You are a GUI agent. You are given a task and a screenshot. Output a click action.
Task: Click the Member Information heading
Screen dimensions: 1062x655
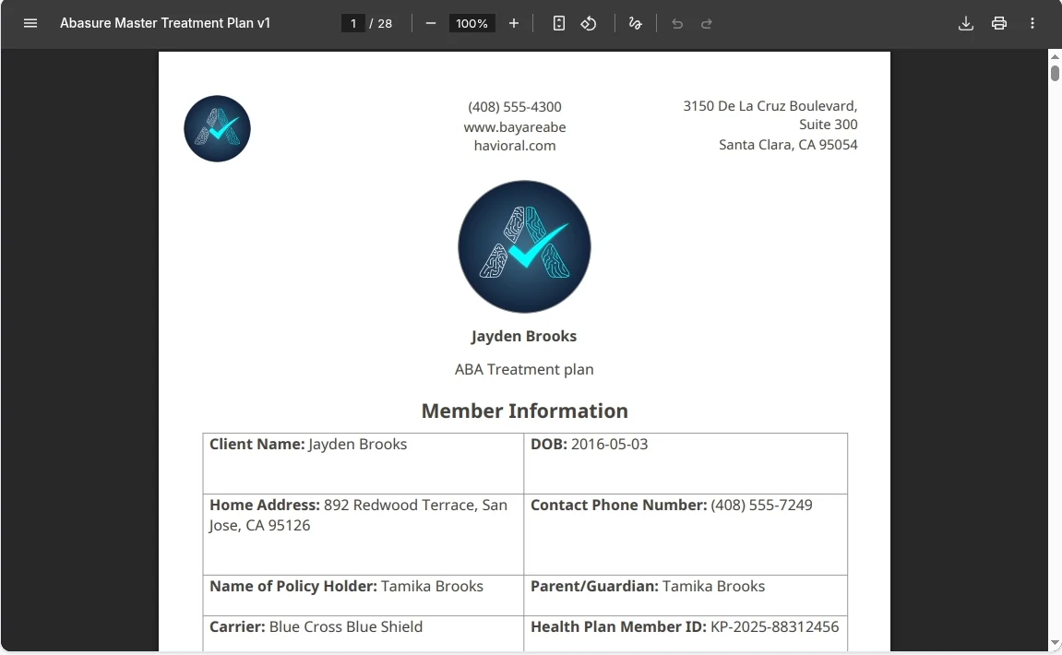[524, 411]
